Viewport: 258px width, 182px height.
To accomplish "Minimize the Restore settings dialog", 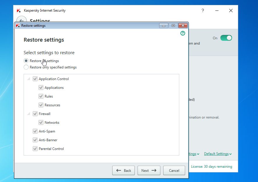I will pyautogui.click(x=164, y=26).
